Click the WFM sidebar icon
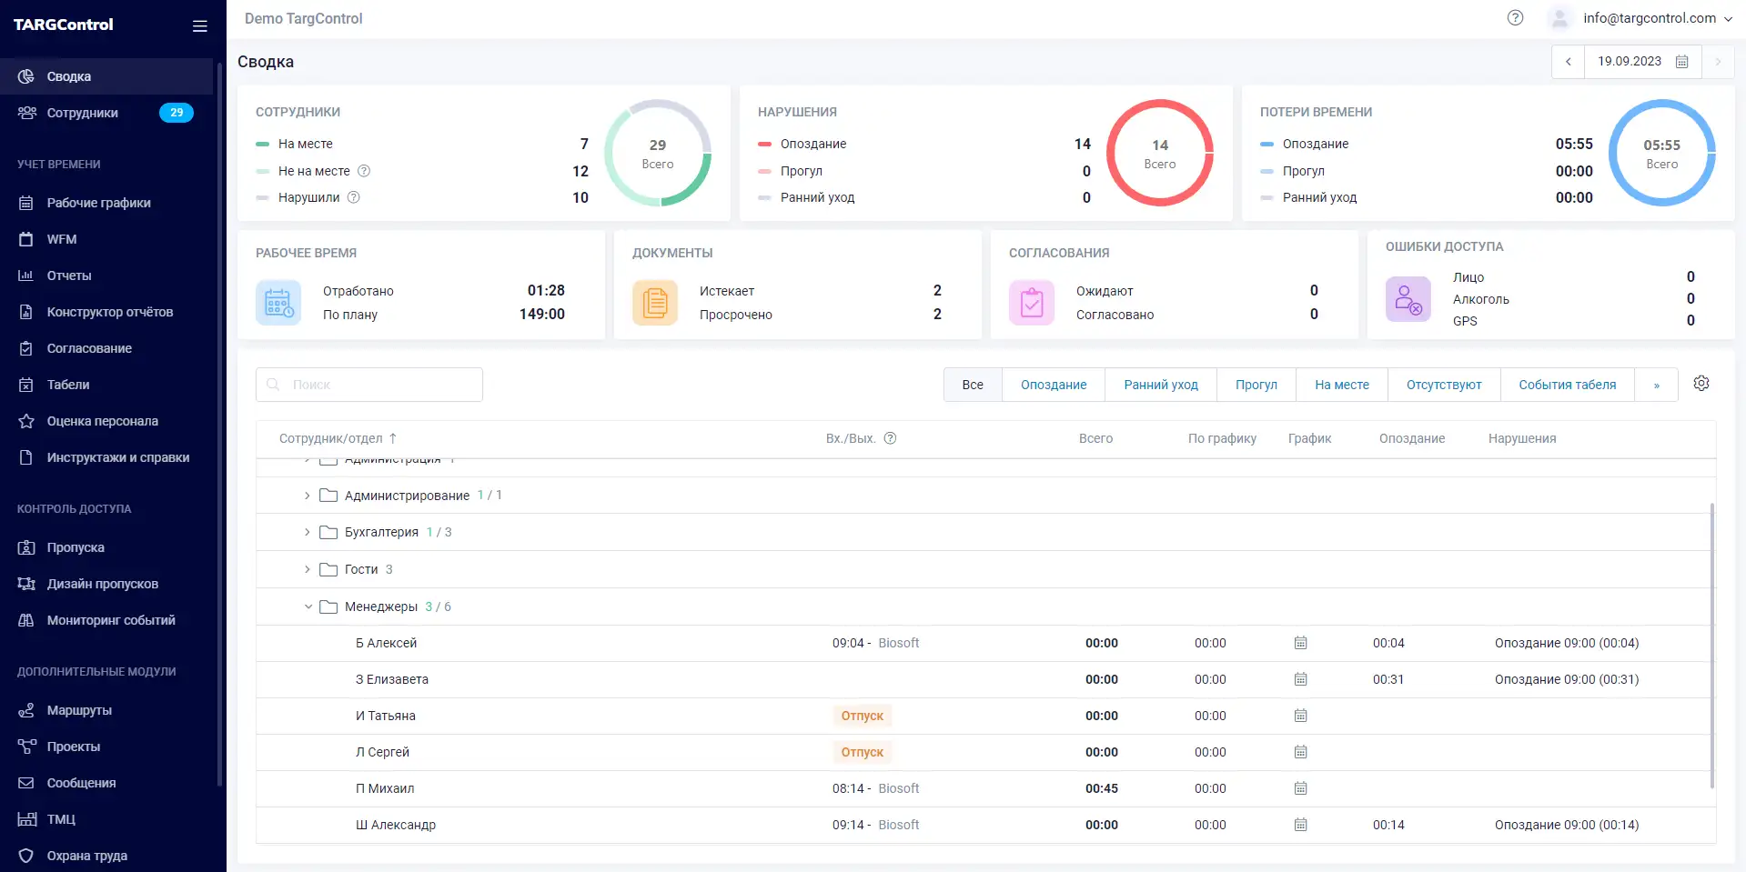Screen dimensions: 1746x872 point(26,239)
